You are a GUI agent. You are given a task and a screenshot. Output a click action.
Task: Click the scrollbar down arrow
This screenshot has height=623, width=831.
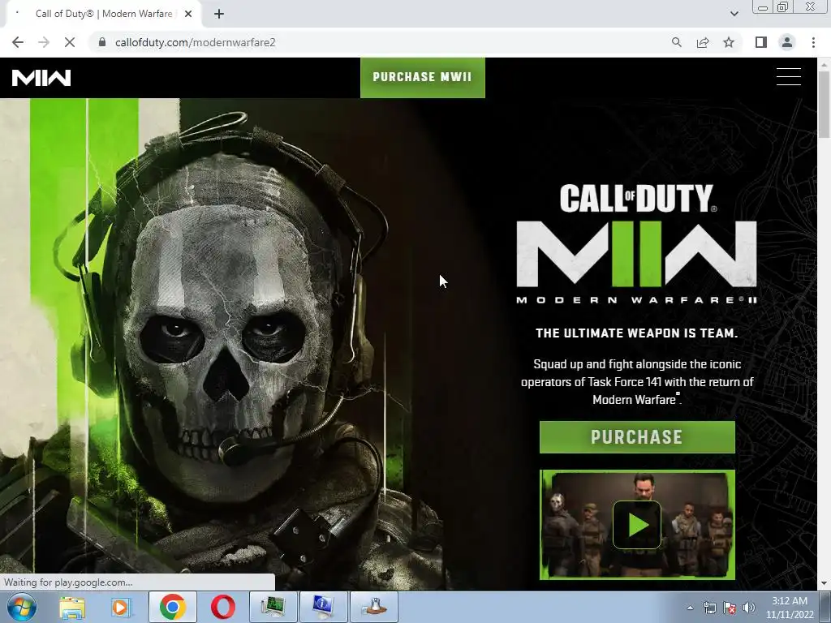[x=824, y=583]
